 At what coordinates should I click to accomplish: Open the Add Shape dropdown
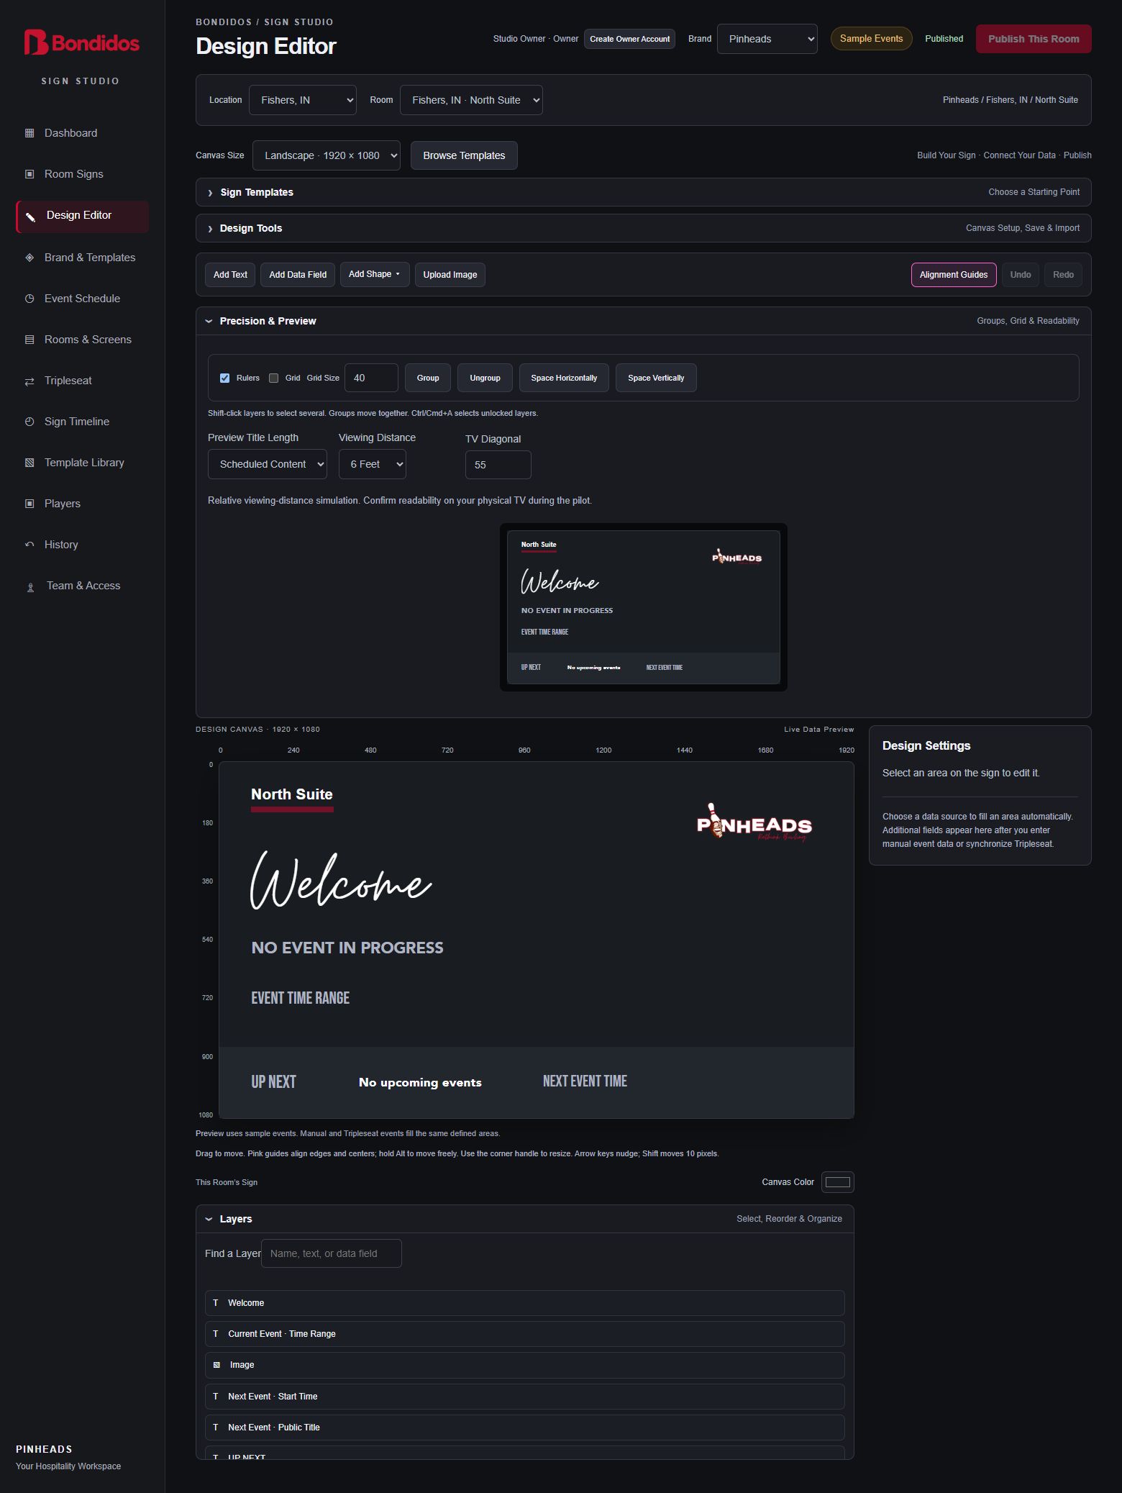[374, 274]
